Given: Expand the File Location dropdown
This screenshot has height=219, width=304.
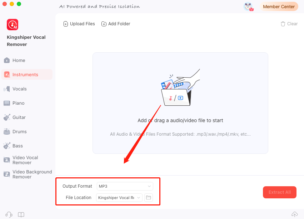Looking at the screenshot, I should pyautogui.click(x=119, y=198).
